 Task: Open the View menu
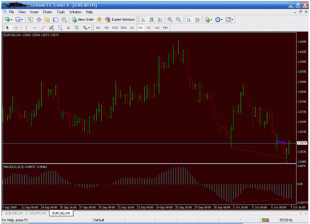22,12
